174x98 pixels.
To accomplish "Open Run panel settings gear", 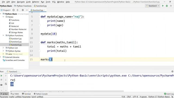I will click(172, 71).
